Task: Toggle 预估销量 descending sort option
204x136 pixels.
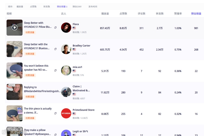Action: click(62, 7)
